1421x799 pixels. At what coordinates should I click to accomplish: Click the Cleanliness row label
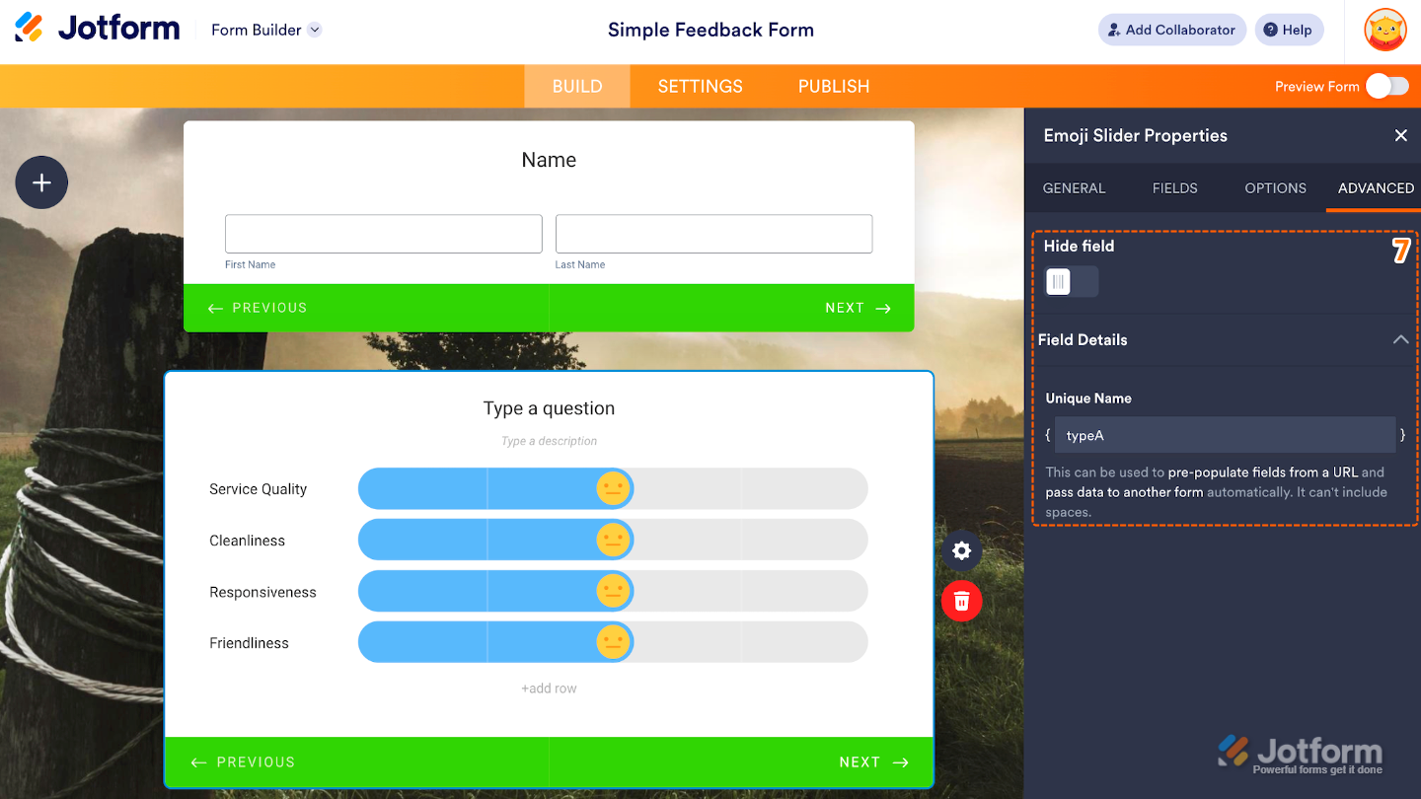click(x=247, y=541)
